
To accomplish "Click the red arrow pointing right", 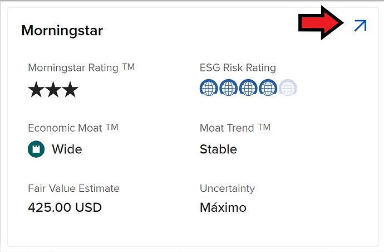I will pos(321,25).
